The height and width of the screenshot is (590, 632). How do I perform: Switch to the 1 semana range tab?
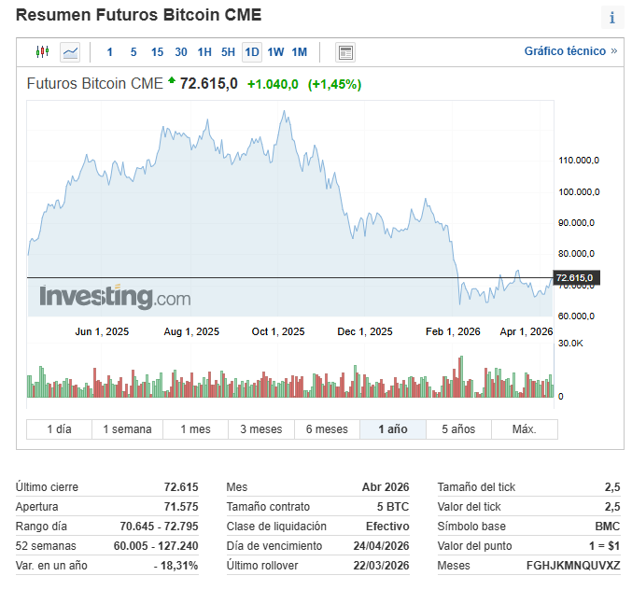tap(127, 429)
